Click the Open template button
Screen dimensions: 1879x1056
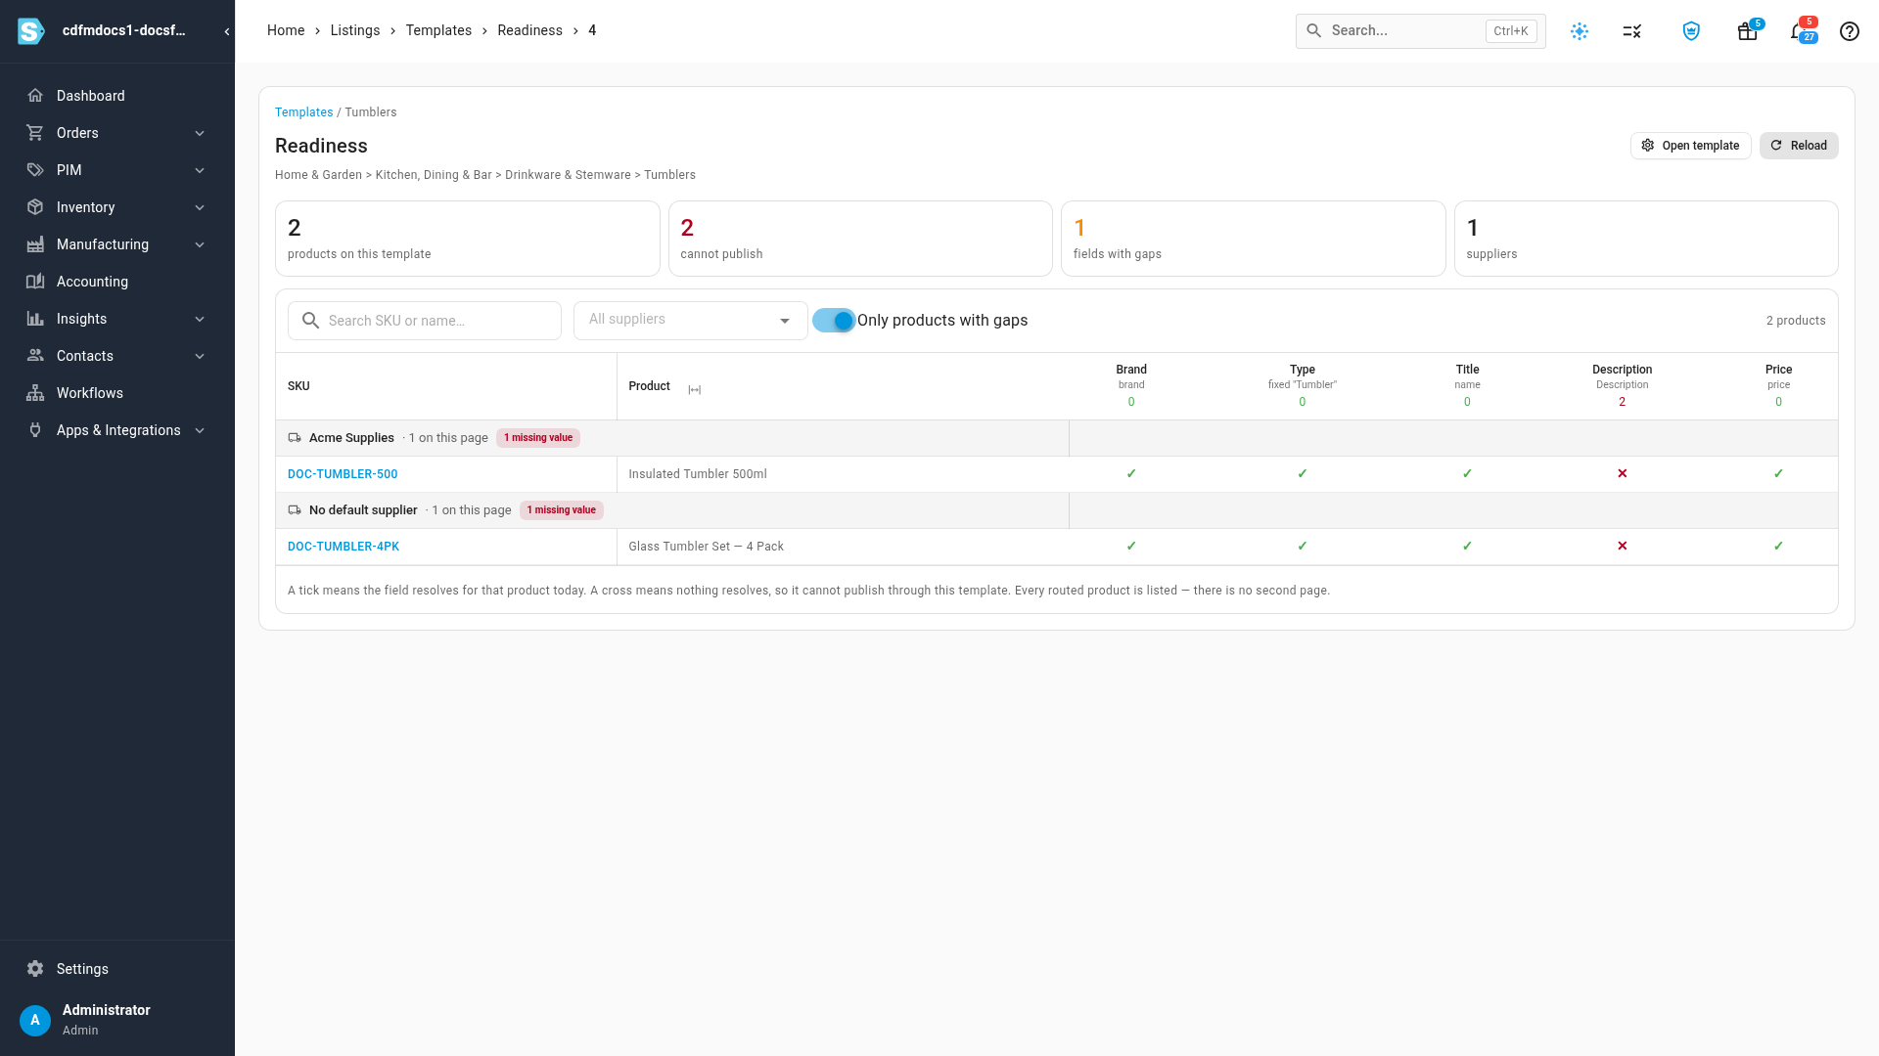coord(1690,146)
